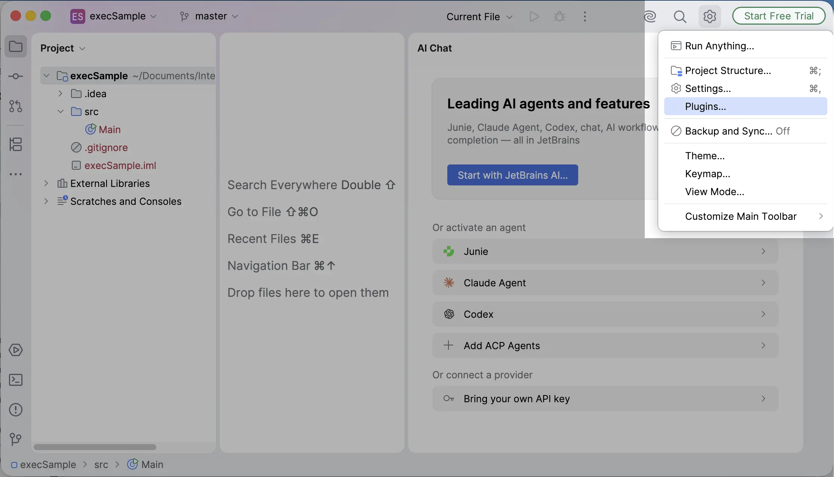Activate the Claude Agent row
Screen dimensions: 834x477
(x=605, y=283)
